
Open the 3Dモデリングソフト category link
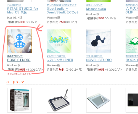click(x=95, y=5)
